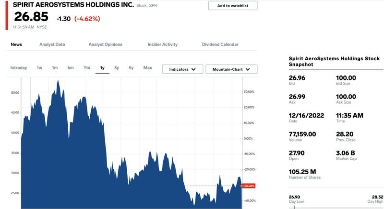Open the Analyst Opinions tab
This screenshot has height=209, width=384.
(x=105, y=44)
